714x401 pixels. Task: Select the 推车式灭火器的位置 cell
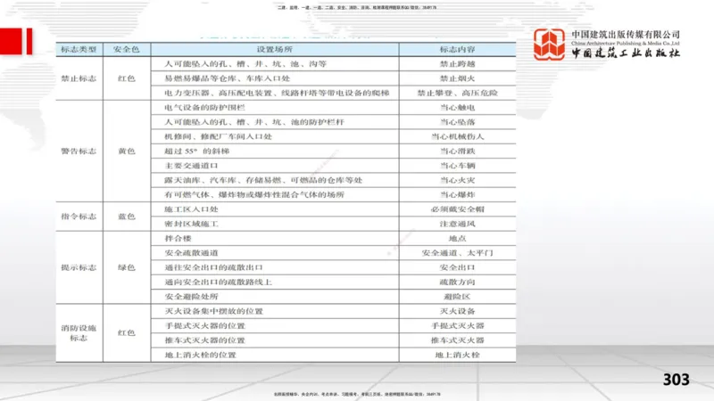(275, 340)
